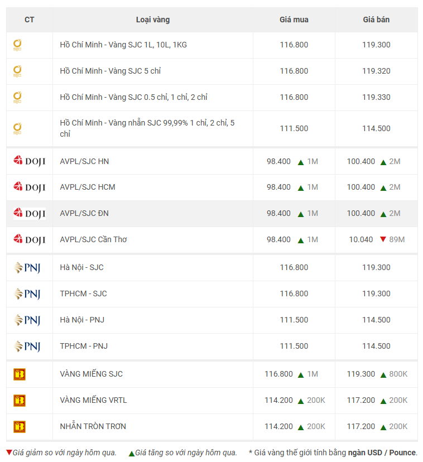Select Vàng nhẫn SJC 99,99% gold type
The width and height of the screenshot is (423, 462).
pos(147,128)
